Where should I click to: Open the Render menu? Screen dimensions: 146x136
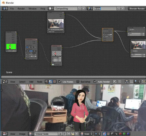click(21, 9)
